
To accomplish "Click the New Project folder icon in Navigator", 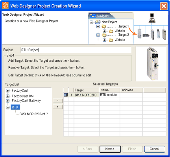I will coord(98,22).
